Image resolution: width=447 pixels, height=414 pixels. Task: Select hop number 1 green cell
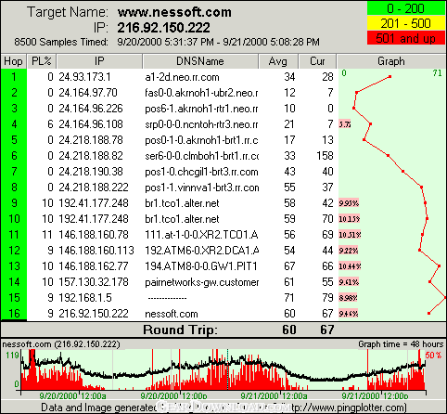14,77
